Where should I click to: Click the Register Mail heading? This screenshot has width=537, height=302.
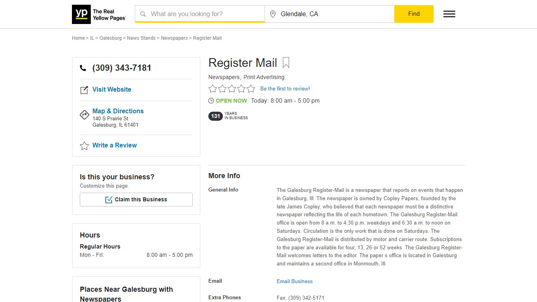243,63
